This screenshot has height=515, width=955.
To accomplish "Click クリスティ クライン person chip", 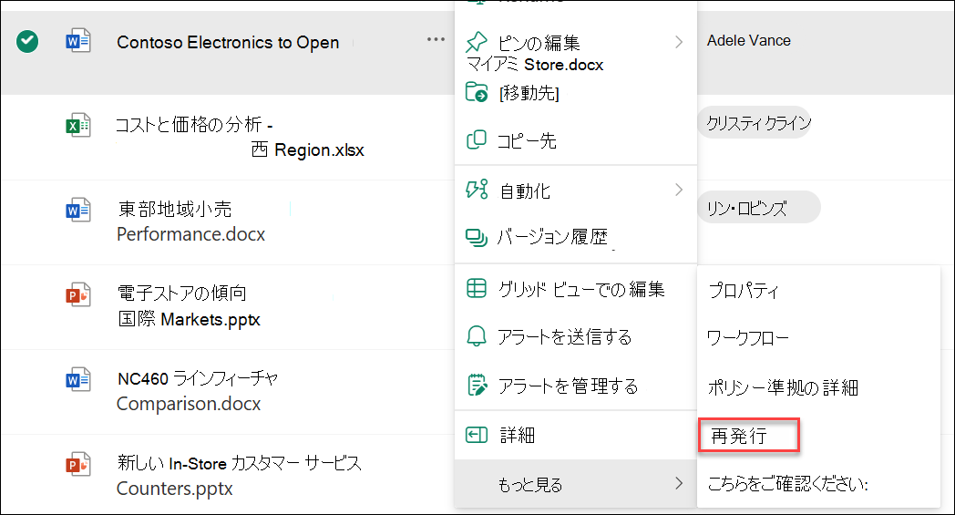I will coord(755,122).
